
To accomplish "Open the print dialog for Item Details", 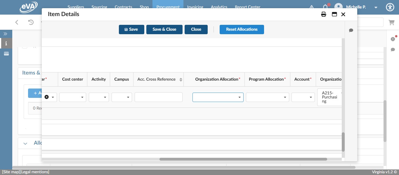I will click(x=324, y=14).
